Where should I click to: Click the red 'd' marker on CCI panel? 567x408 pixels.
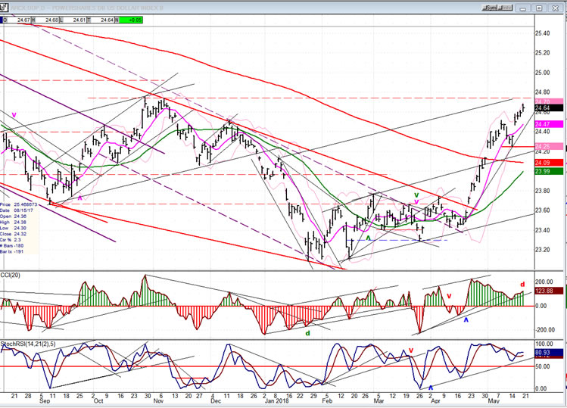click(x=522, y=285)
